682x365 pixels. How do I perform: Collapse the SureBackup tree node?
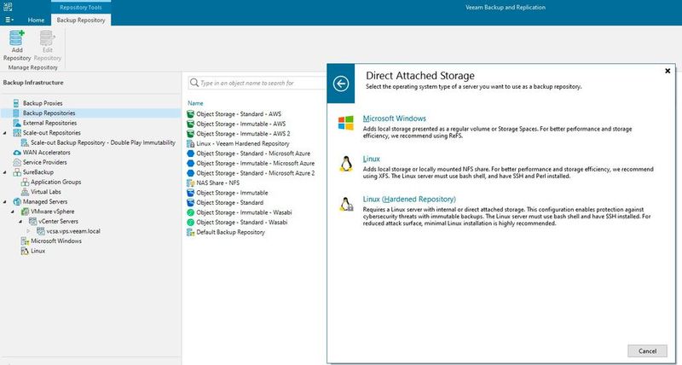pyautogui.click(x=5, y=172)
